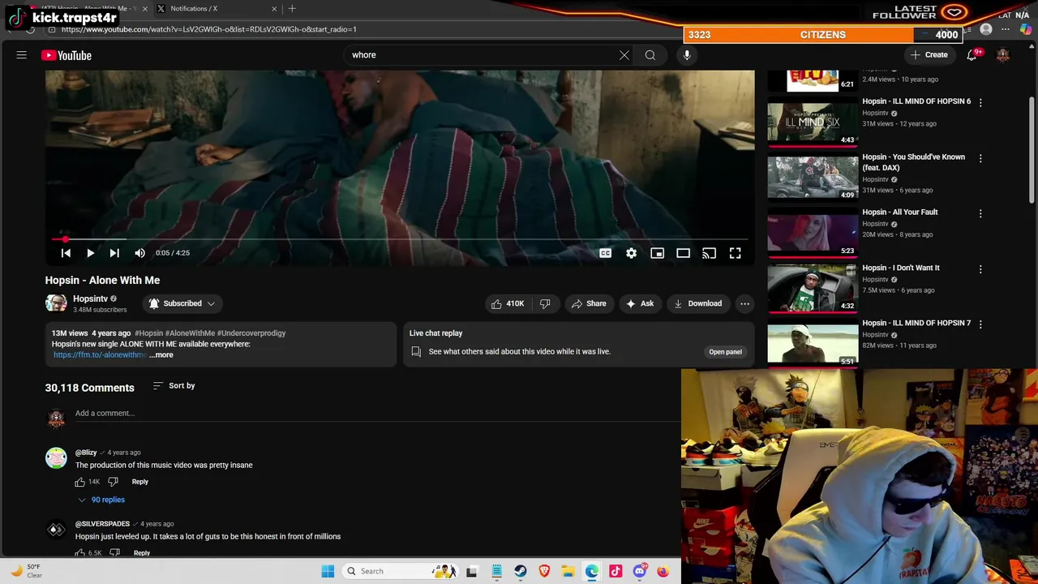Screen dimensions: 1038x584
Task: Open Hopsintv channel name link
Action: pos(90,298)
